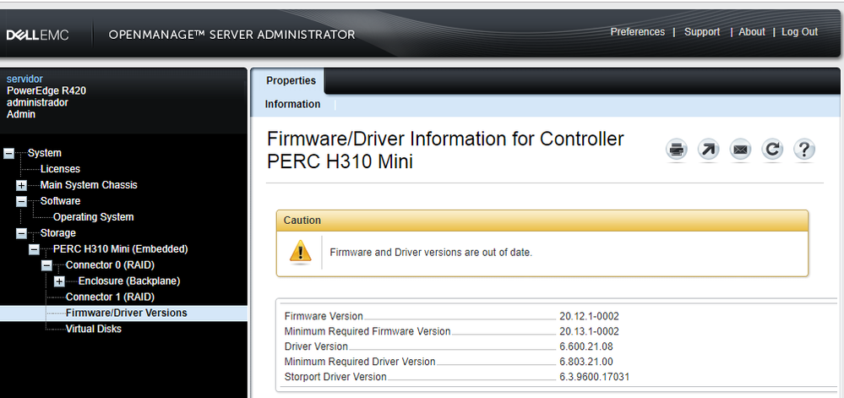844x398 pixels.
Task: Click driver version value 6.600.21.08
Action: (x=586, y=346)
